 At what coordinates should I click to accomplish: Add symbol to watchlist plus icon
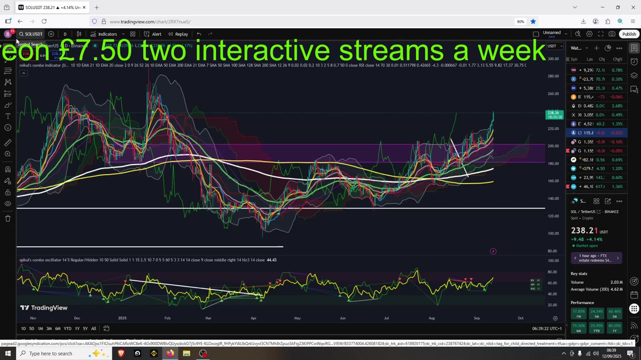(x=596, y=48)
